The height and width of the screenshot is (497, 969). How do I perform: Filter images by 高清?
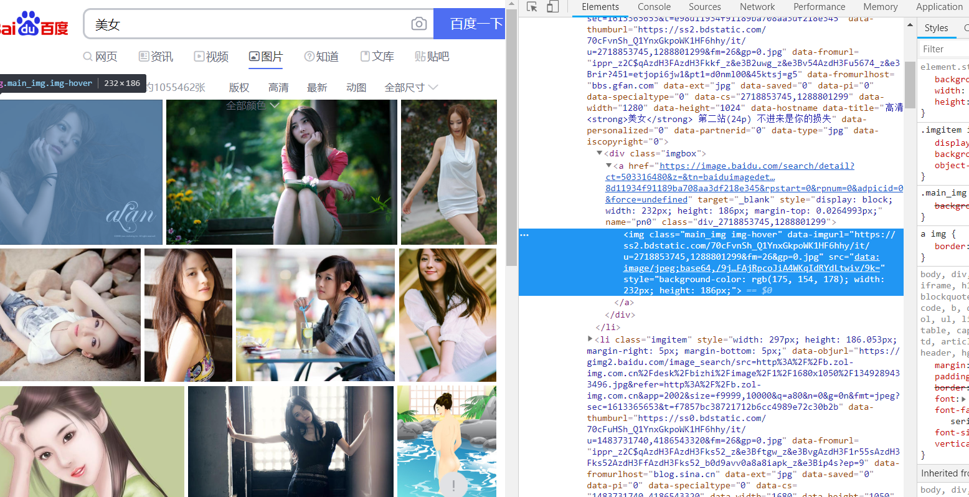coord(278,88)
